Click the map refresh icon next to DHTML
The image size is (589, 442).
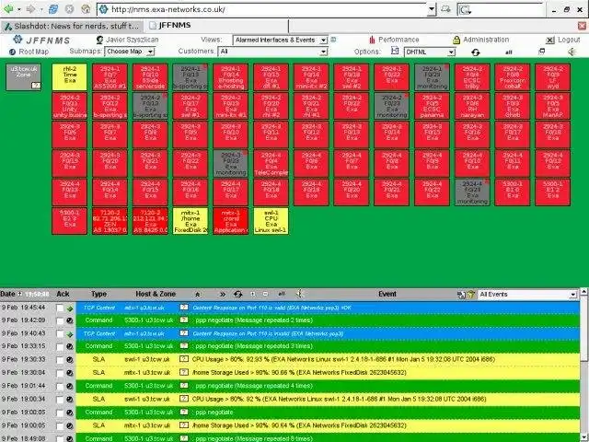tap(476, 52)
